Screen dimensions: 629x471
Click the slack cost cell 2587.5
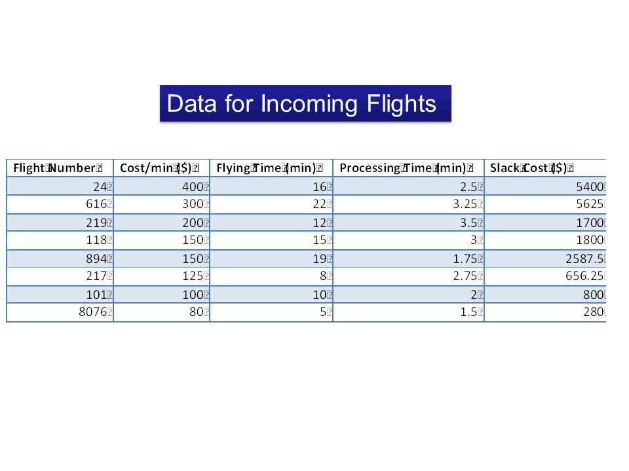click(545, 258)
